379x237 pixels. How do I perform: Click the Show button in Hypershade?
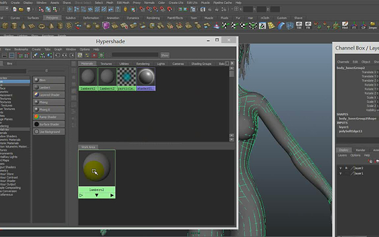coord(165,55)
